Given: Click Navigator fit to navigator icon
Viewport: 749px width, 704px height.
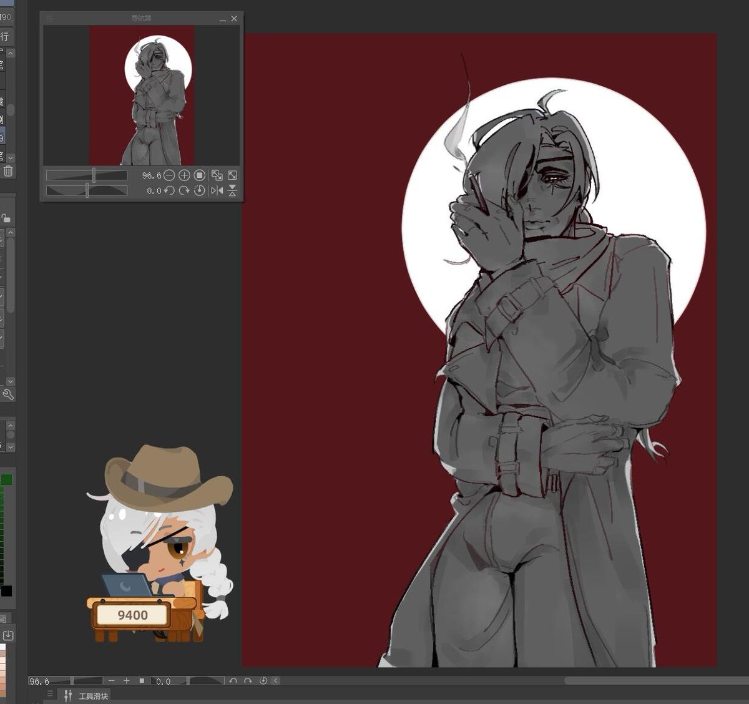Looking at the screenshot, I should [232, 175].
